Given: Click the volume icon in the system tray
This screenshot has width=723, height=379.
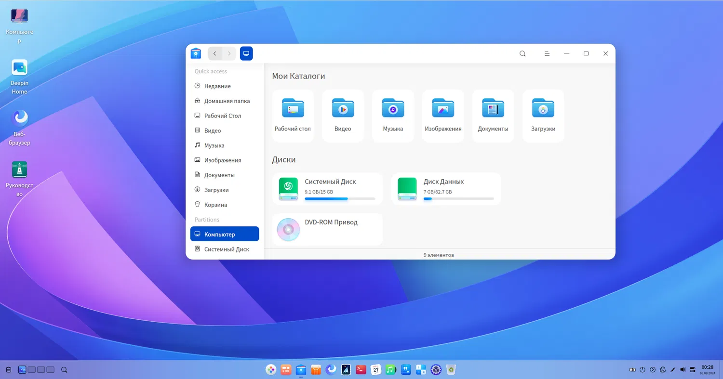Looking at the screenshot, I should click(x=683, y=370).
